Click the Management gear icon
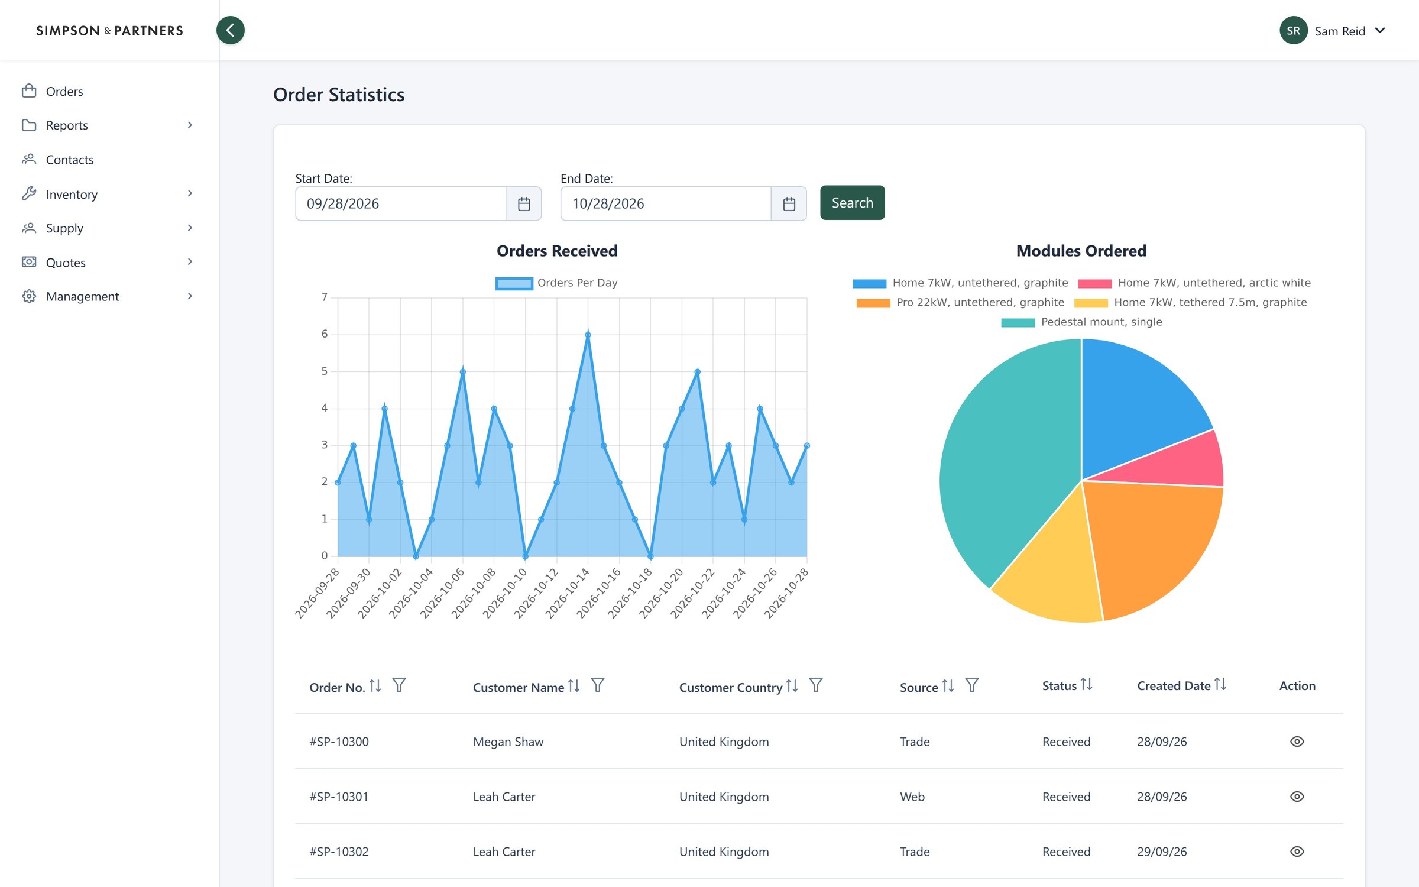The image size is (1419, 887). coord(29,296)
